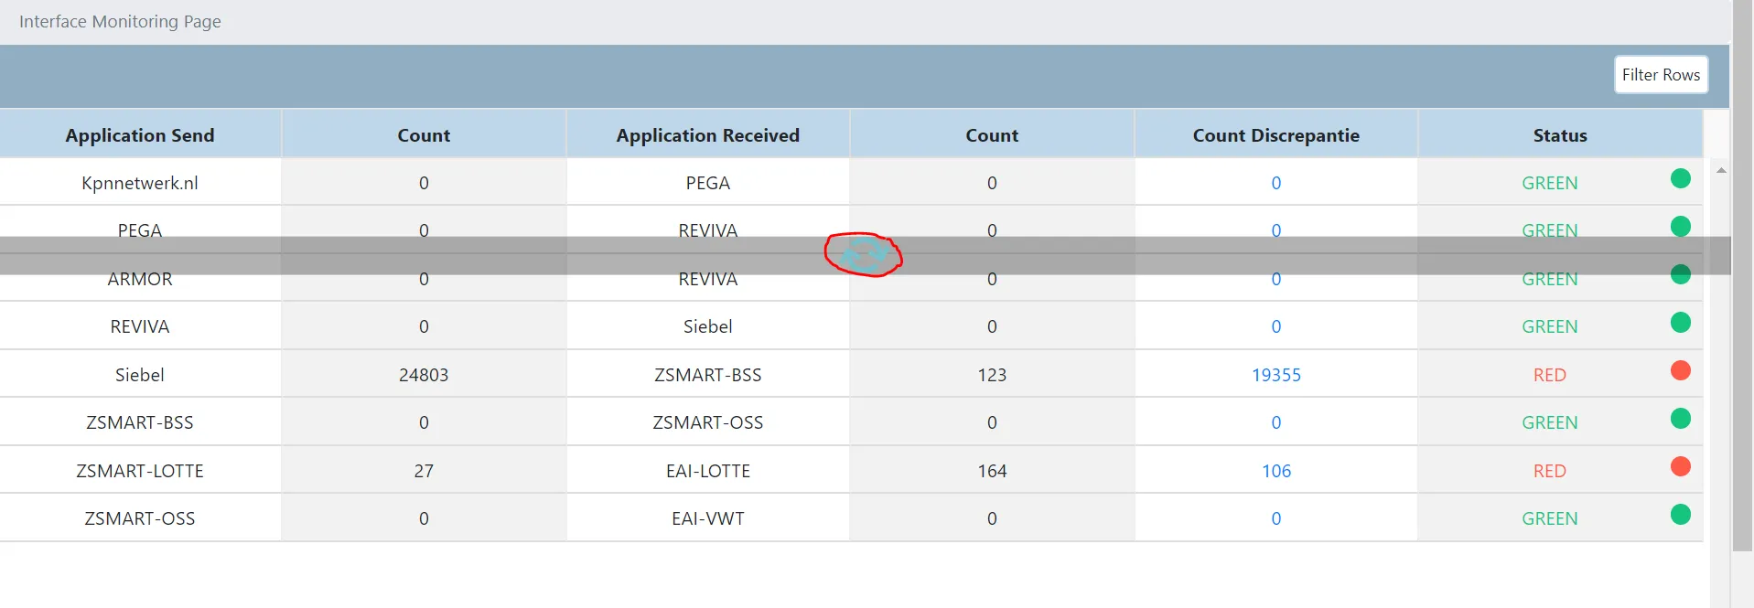Click the 24803 count value
Image resolution: width=1754 pixels, height=608 pixels.
coord(424,375)
